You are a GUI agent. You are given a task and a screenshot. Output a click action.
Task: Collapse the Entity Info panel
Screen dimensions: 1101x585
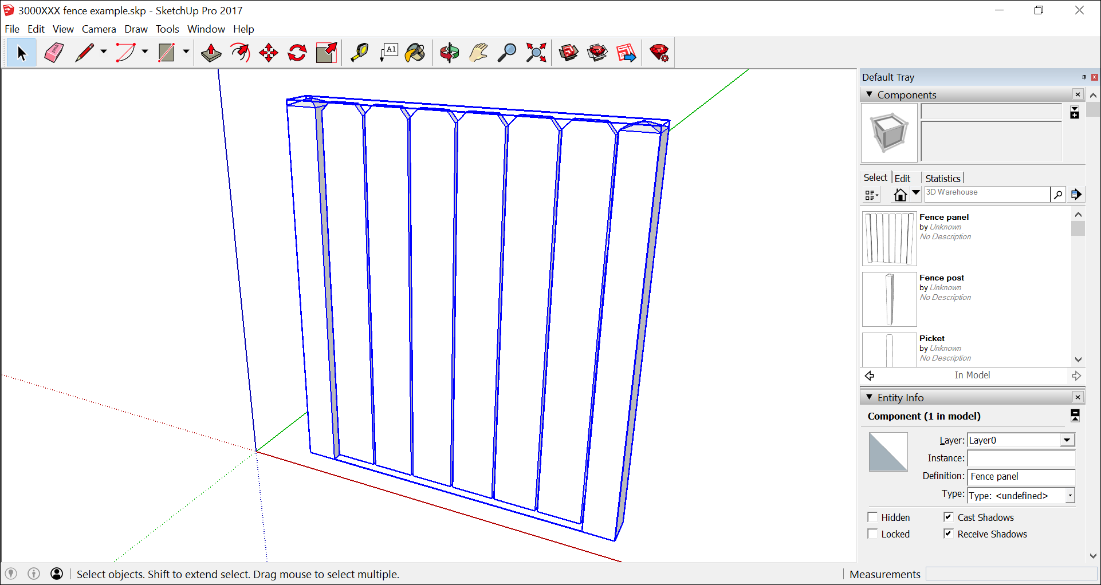tap(870, 397)
